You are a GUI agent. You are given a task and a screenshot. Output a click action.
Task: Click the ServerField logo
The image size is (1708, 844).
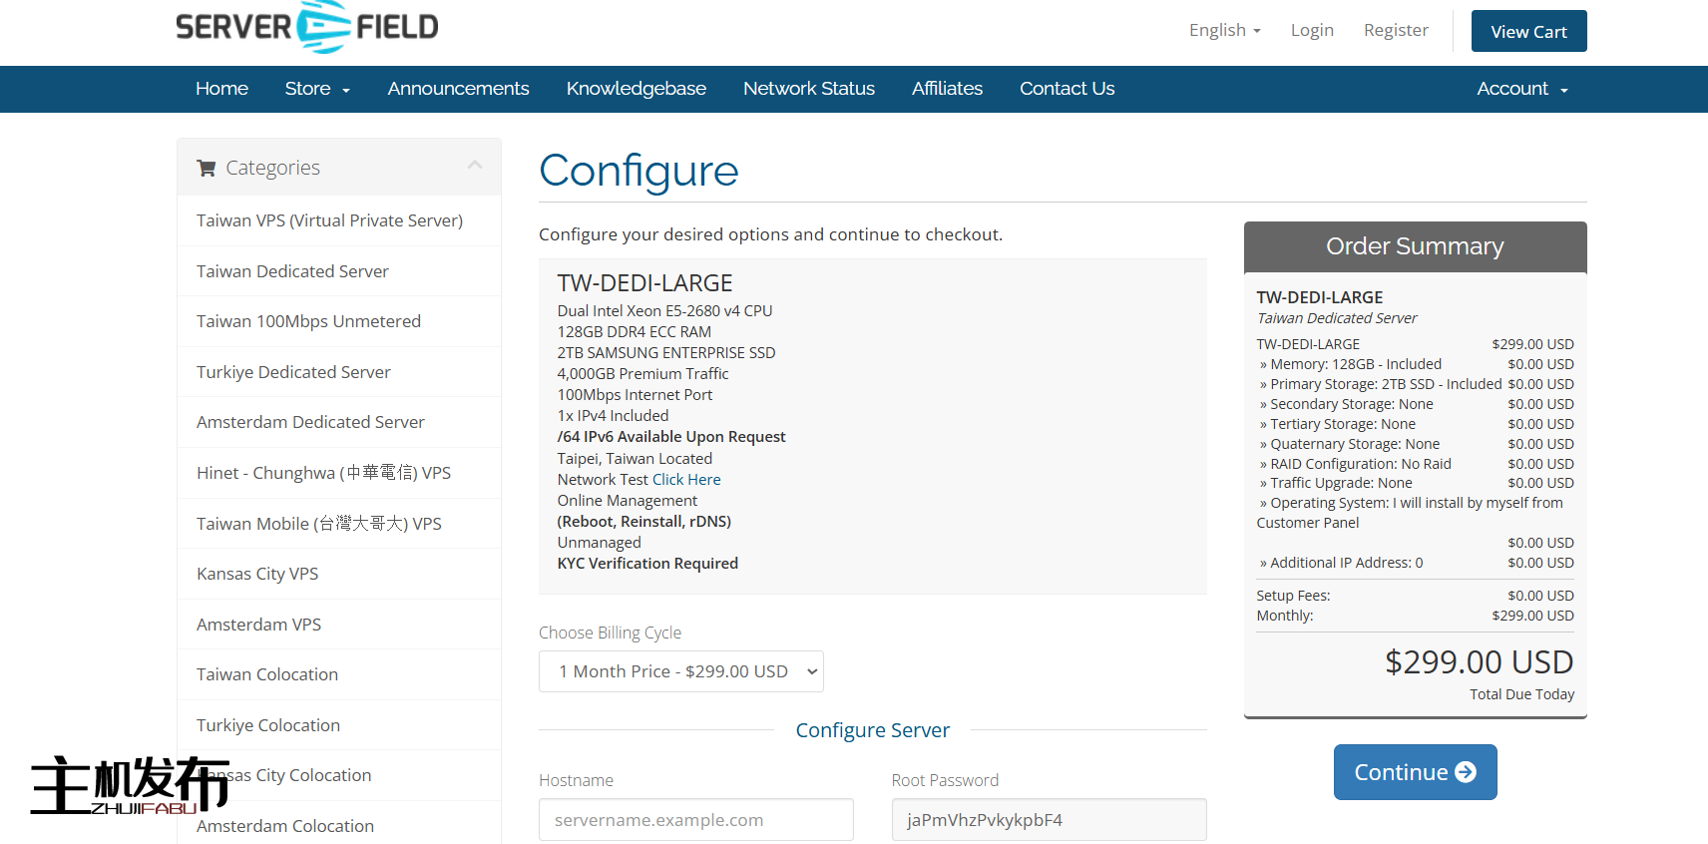(x=306, y=27)
